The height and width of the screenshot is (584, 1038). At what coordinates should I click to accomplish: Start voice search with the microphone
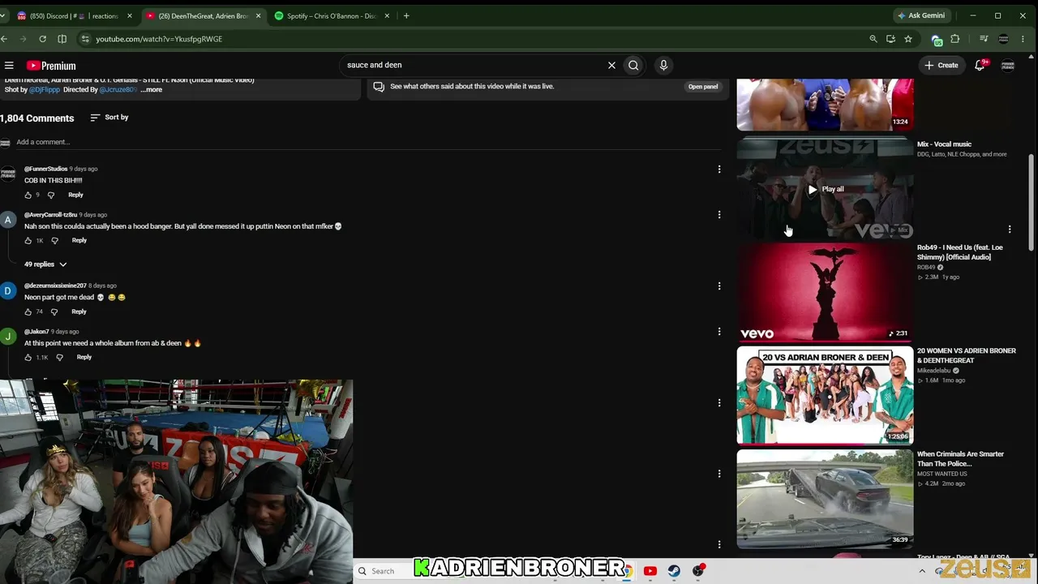(663, 66)
